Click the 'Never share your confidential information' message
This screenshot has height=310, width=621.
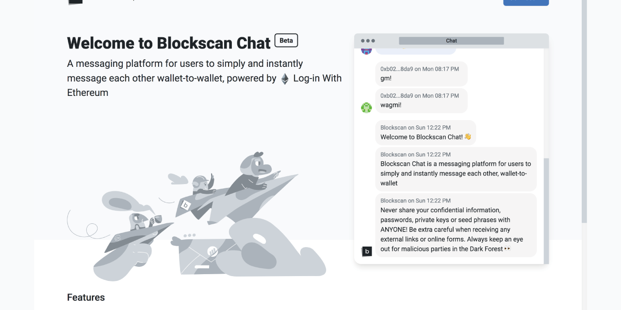coord(456,225)
